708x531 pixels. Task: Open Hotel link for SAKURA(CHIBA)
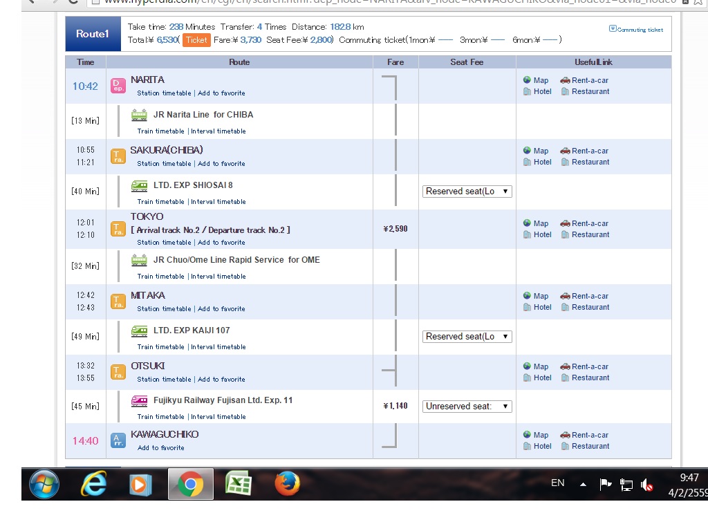(x=537, y=162)
